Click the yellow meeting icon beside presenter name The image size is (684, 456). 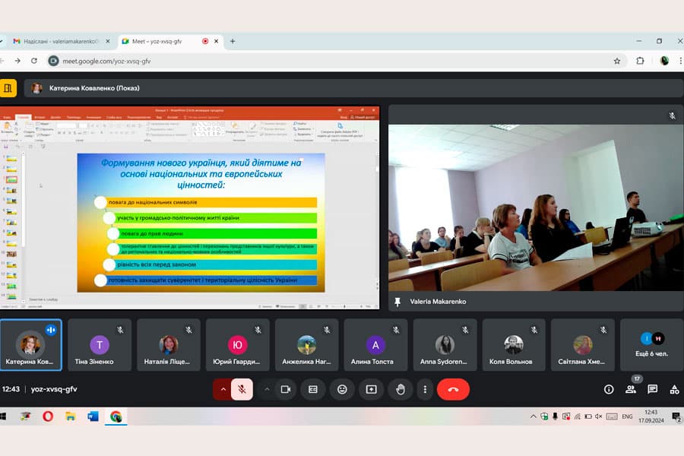click(x=8, y=88)
